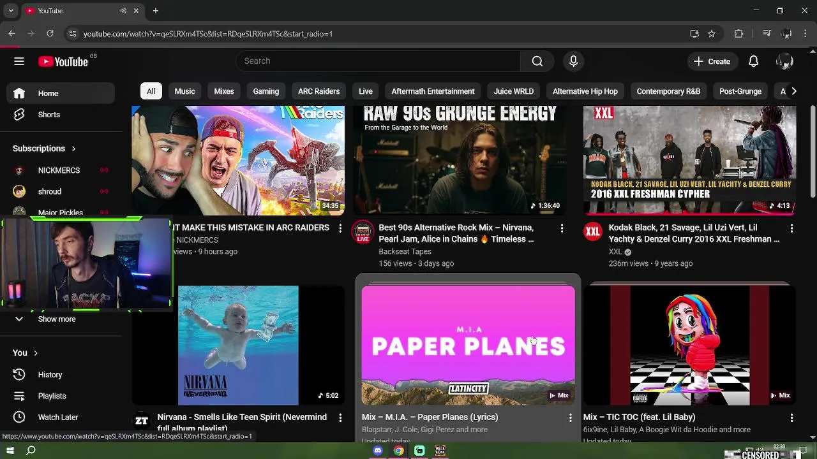The height and width of the screenshot is (459, 817).
Task: Open the shroud subscription channel
Action: 61,191
